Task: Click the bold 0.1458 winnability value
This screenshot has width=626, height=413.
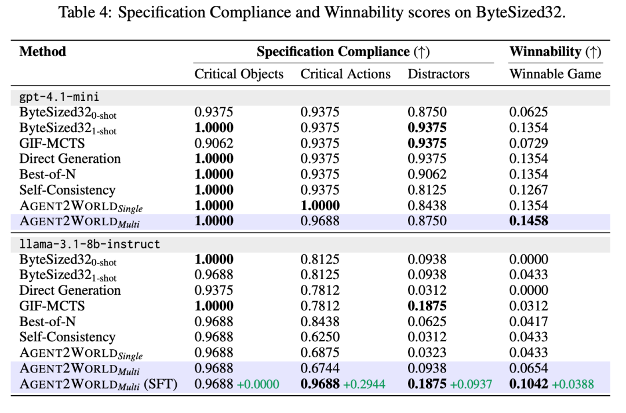Action: point(529,221)
